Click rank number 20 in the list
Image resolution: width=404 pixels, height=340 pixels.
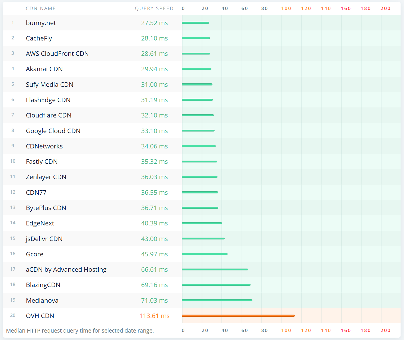coord(13,315)
